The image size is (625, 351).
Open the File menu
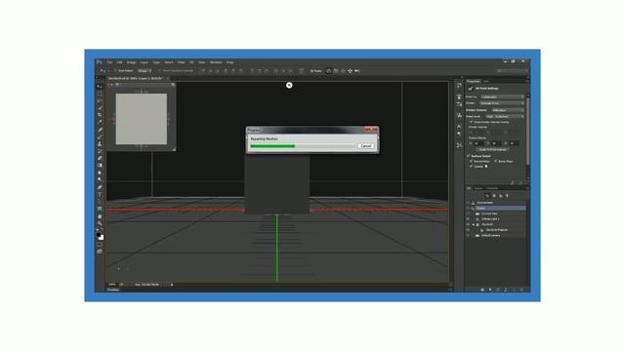point(109,62)
